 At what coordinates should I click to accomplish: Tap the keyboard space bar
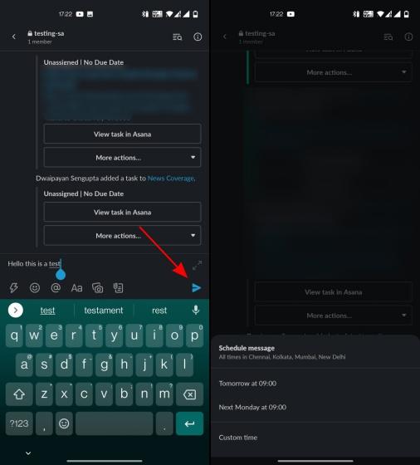(114, 423)
